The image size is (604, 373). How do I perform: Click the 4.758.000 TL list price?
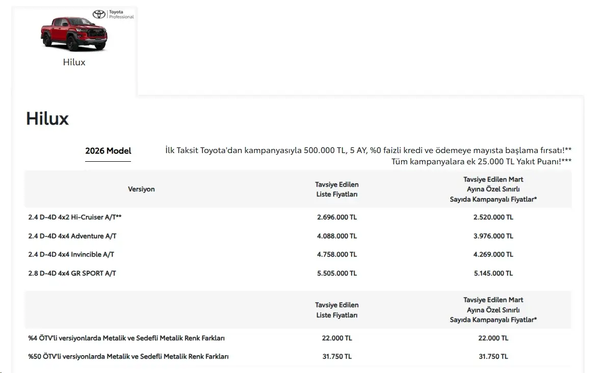337,255
